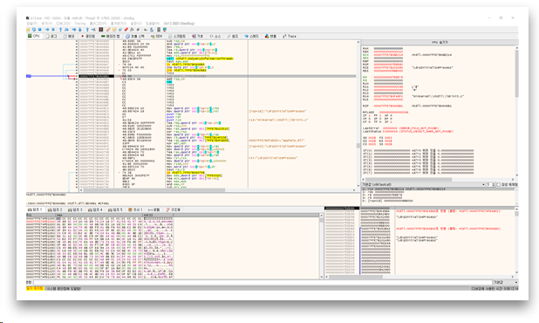
Task: Select the Dump 1 tab
Action: 36,210
